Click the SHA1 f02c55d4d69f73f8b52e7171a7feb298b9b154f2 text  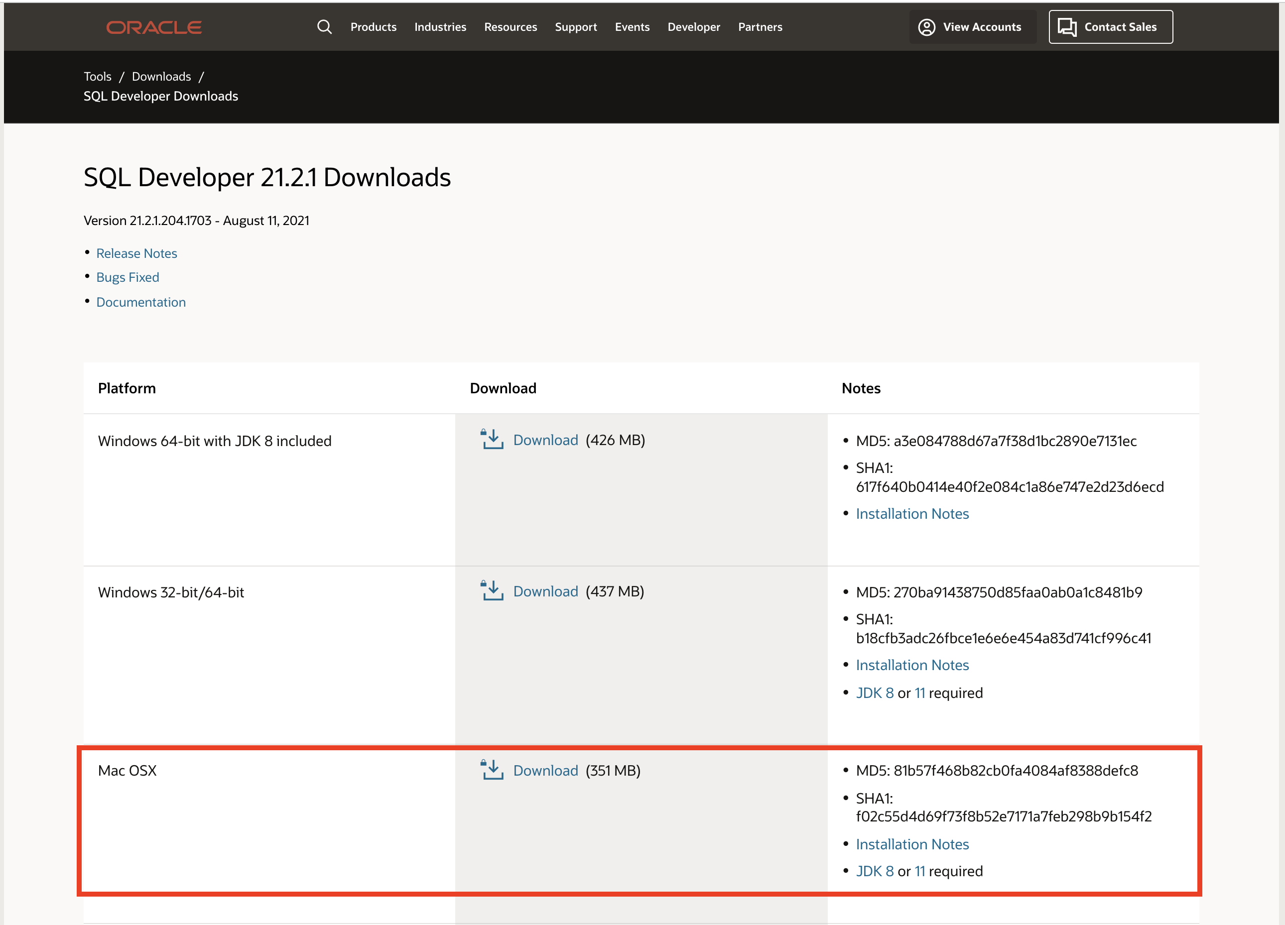[1004, 807]
